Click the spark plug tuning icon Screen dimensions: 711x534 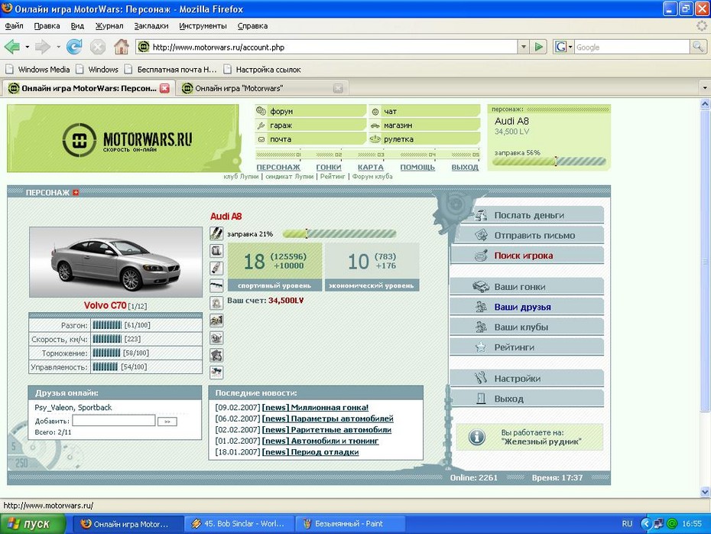click(x=216, y=268)
